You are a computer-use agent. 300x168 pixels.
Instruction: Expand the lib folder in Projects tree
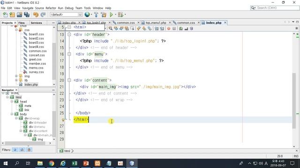[x=16, y=80]
